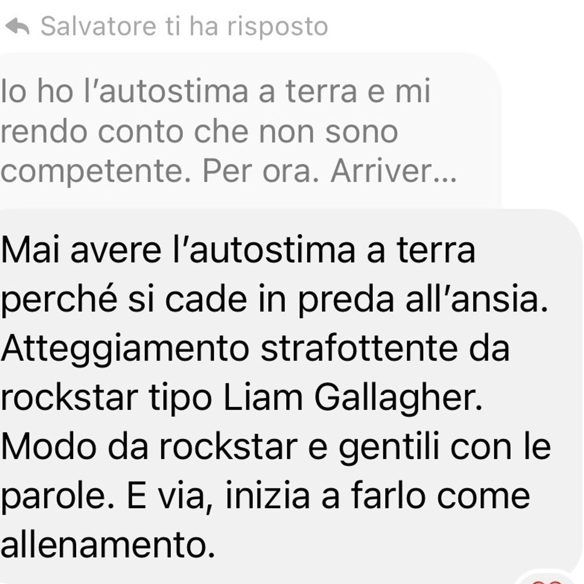Open the quoted message about autostima a terra
The image size is (584, 584).
250,131
